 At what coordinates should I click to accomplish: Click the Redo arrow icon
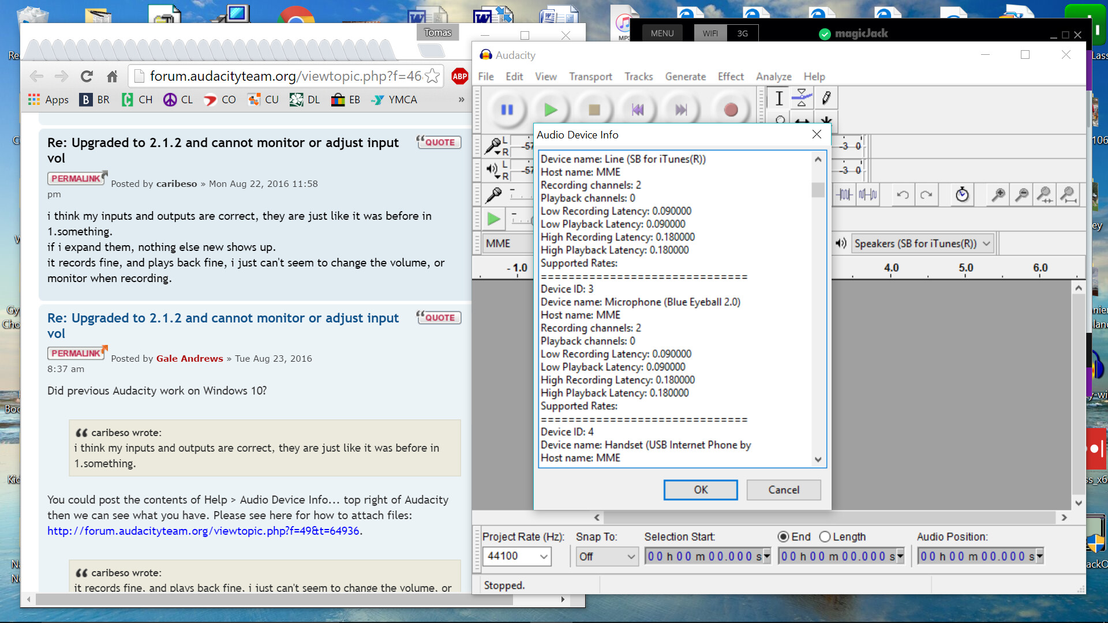coord(926,195)
